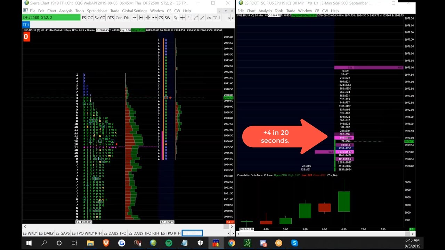Select the chart values crosshair tool

pos(182,18)
